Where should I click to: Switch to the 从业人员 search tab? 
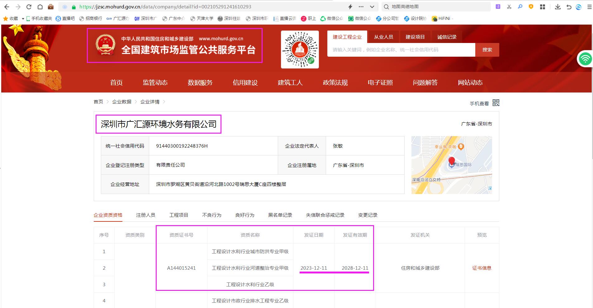[383, 36]
